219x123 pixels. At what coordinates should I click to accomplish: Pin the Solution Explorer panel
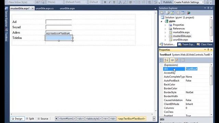pyautogui.click(x=208, y=8)
